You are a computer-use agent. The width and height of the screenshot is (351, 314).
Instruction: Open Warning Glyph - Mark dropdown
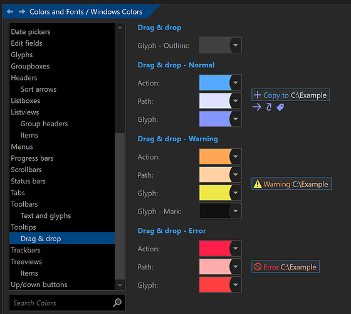[236, 211]
